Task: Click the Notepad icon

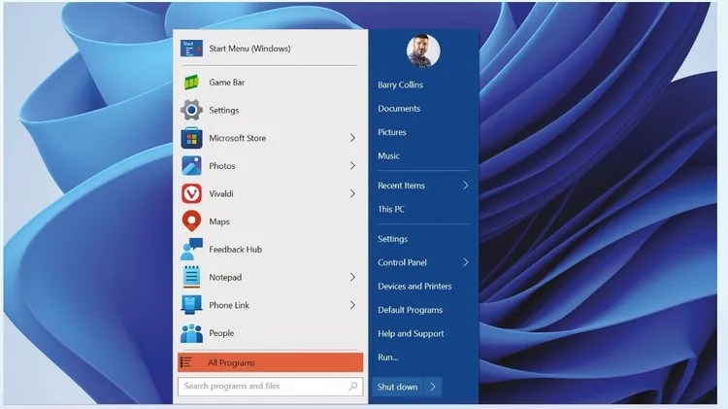Action: [x=191, y=277]
